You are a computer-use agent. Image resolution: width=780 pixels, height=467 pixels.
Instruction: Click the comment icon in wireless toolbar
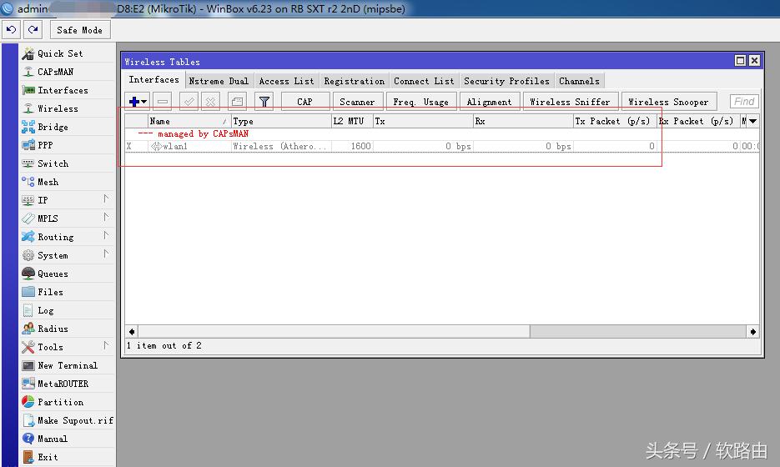(x=237, y=102)
